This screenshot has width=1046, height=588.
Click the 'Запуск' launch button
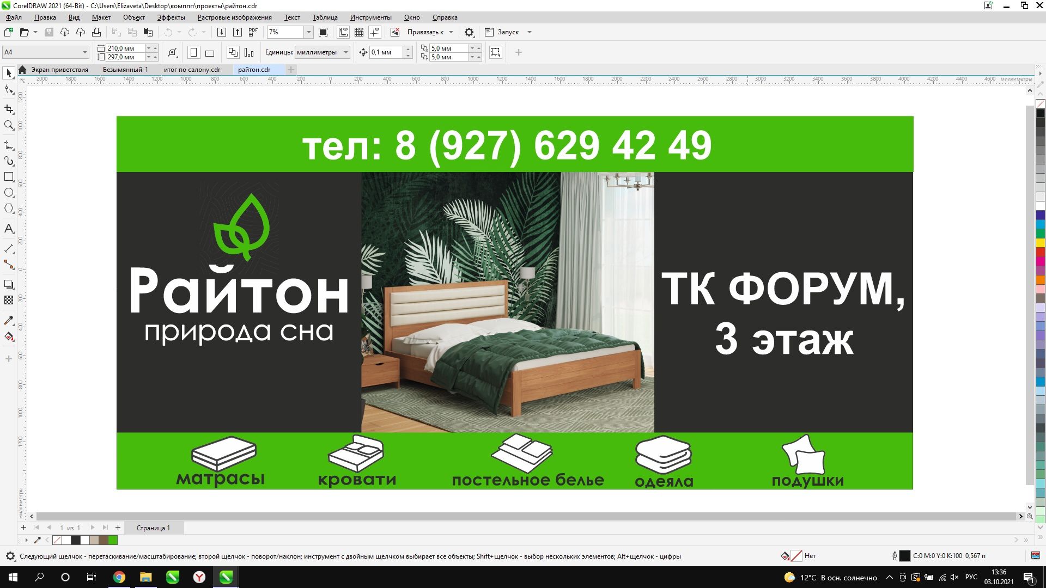pyautogui.click(x=502, y=32)
